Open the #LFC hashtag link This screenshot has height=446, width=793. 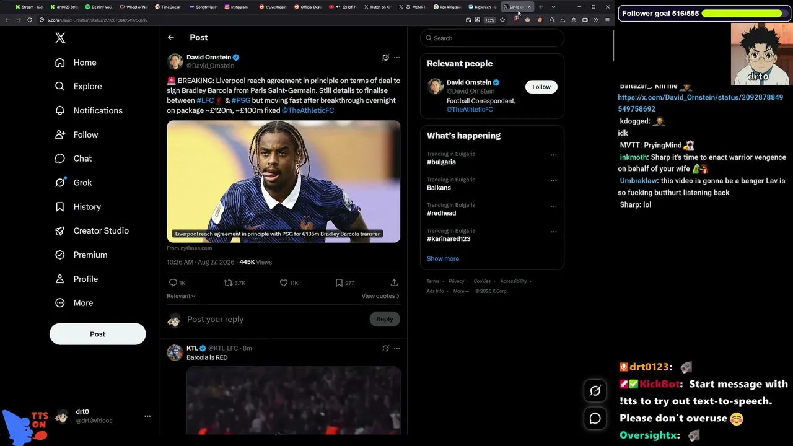pos(205,100)
